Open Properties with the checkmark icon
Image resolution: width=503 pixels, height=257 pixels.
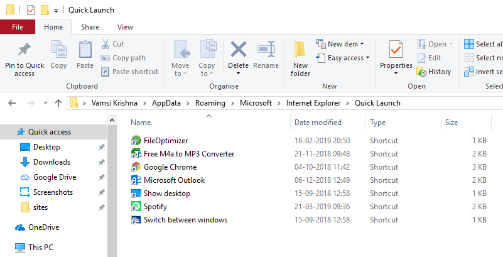coord(396,50)
